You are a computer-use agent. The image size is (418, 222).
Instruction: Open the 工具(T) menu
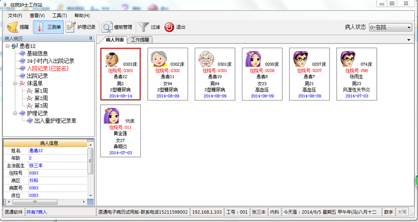tap(60, 15)
